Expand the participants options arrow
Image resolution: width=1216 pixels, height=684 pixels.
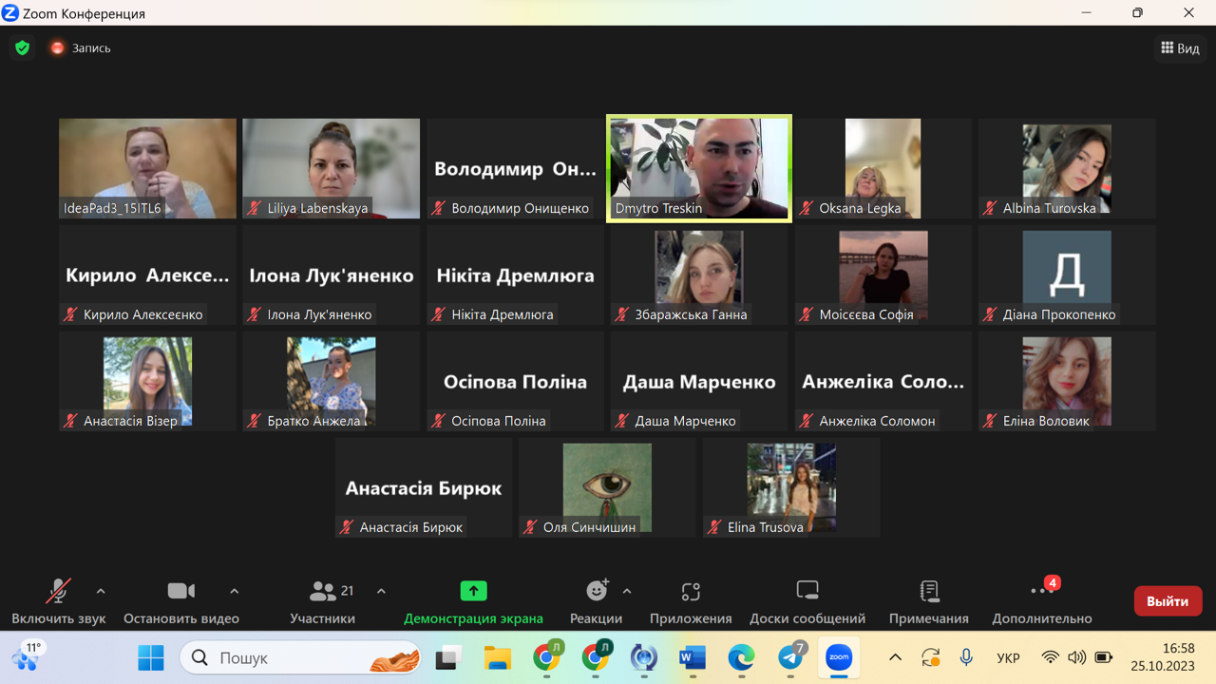tap(381, 591)
